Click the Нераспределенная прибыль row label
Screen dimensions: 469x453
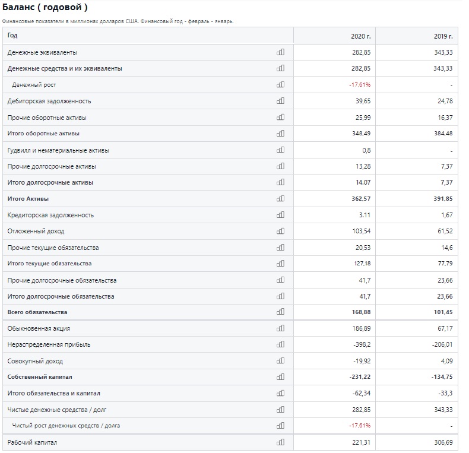[x=49, y=344]
